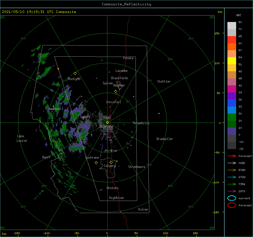Click the RockyMH label
This screenshot has width=253, height=237.
pyautogui.click(x=74, y=79)
